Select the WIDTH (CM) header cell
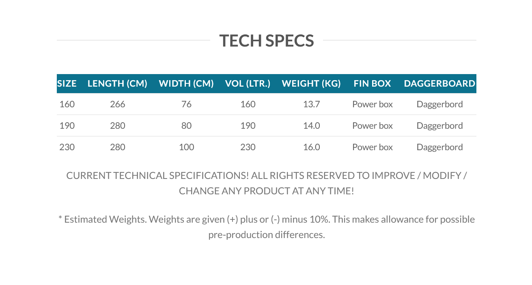The image size is (532, 285). pyautogui.click(x=186, y=83)
